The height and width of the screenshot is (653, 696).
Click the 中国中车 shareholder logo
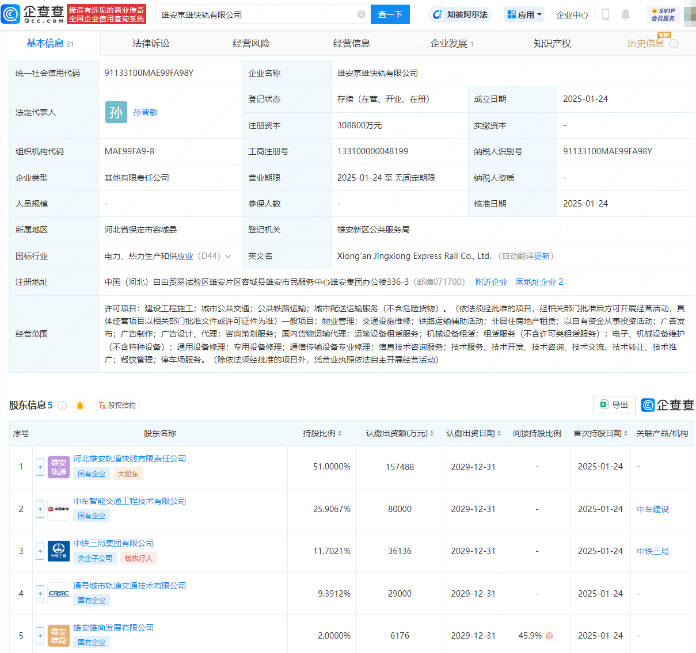click(59, 509)
